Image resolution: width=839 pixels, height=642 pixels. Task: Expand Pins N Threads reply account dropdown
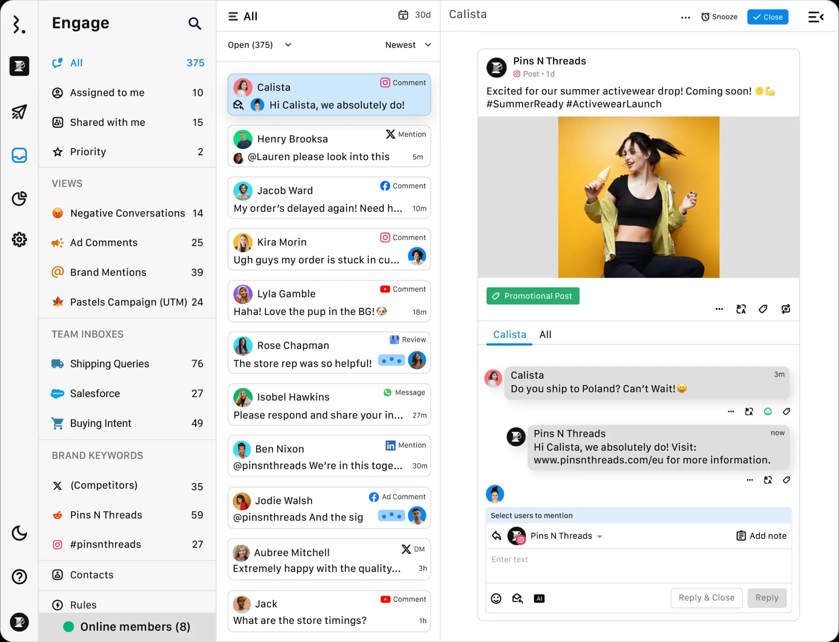(599, 537)
